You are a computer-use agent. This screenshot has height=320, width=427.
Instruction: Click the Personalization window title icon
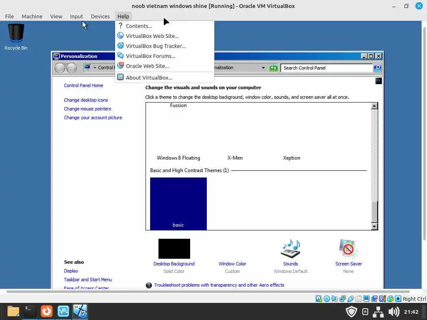[57, 56]
